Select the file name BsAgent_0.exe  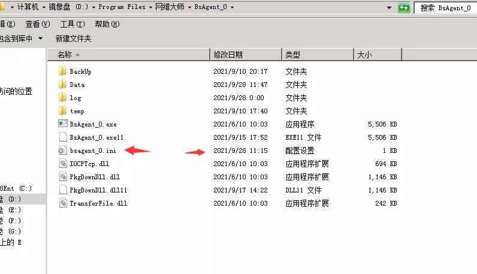[93, 124]
